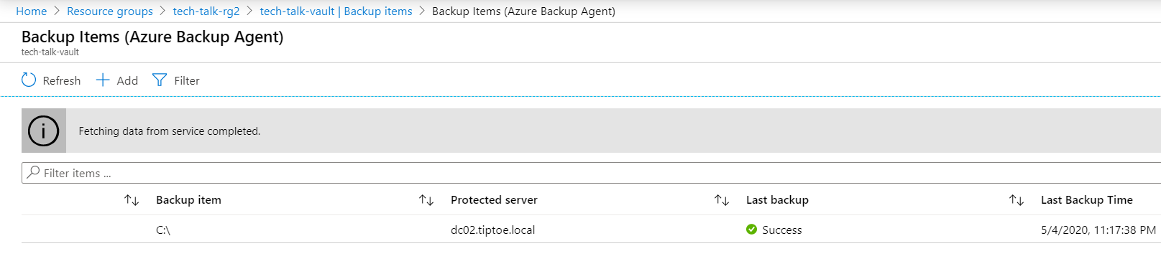Click the Filter toolbar label
The height and width of the screenshot is (269, 1161).
click(187, 81)
